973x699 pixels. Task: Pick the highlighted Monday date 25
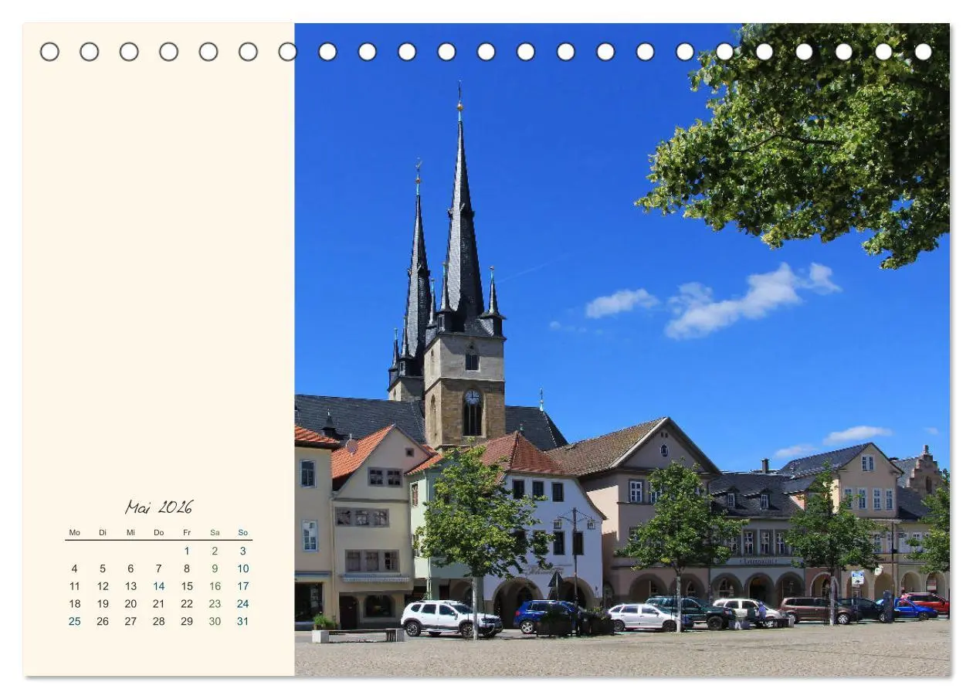pyautogui.click(x=74, y=621)
